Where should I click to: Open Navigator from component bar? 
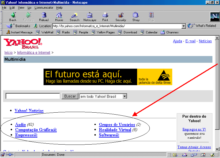[175, 155]
